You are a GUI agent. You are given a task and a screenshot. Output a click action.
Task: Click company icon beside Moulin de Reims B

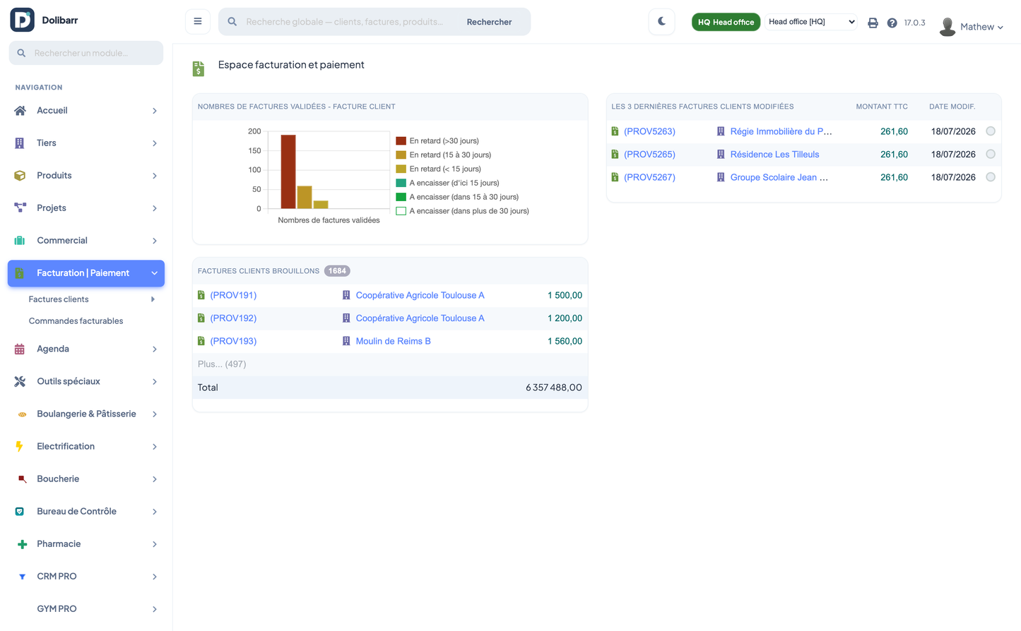[346, 341]
